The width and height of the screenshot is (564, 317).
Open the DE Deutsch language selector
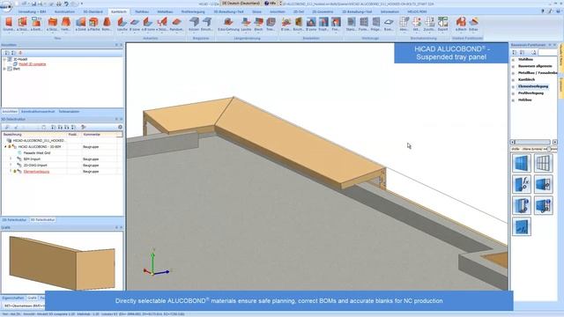(x=241, y=4)
